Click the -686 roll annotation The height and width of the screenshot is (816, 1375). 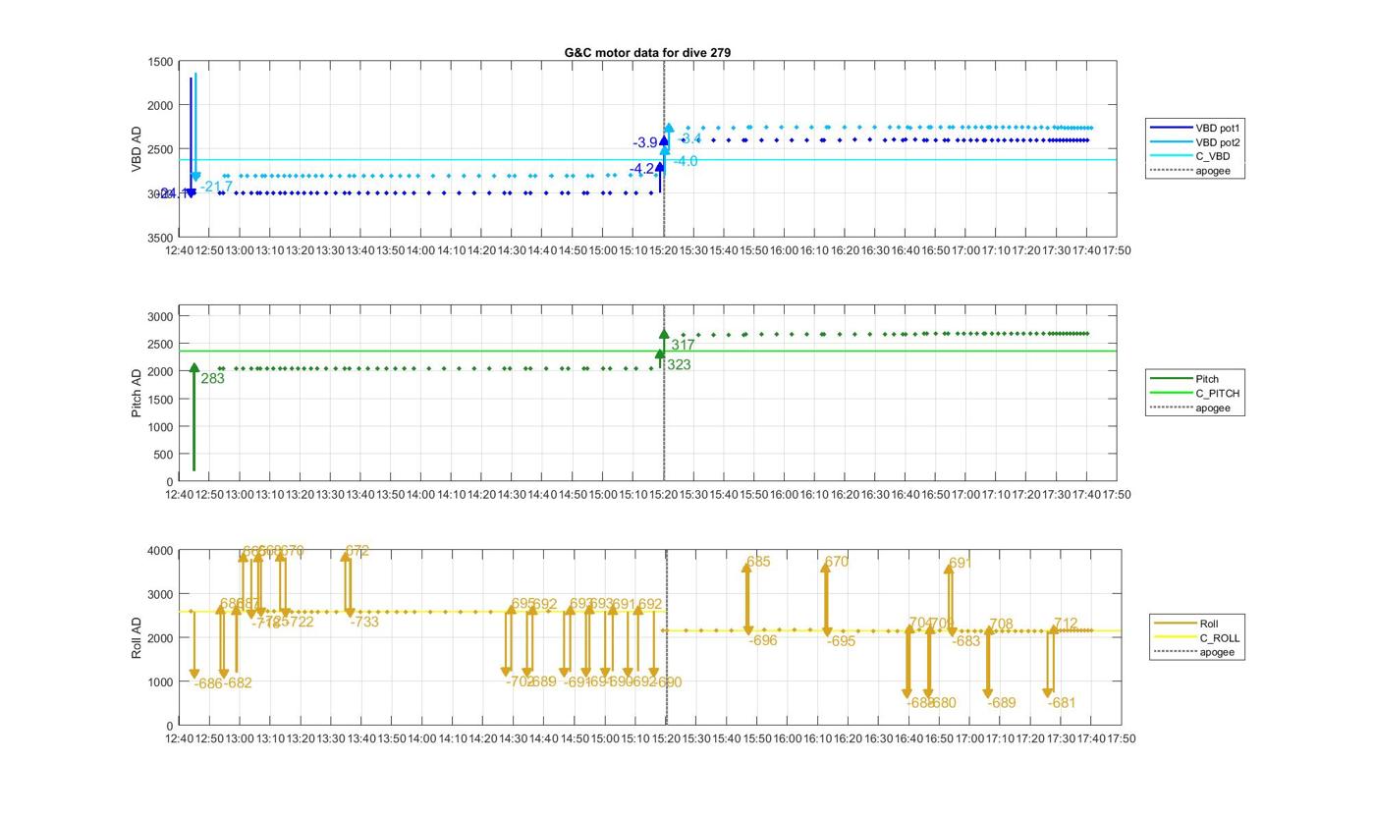tap(208, 683)
